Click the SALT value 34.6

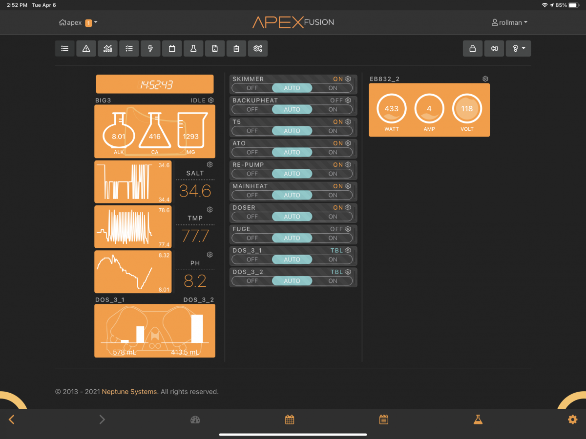(x=195, y=191)
